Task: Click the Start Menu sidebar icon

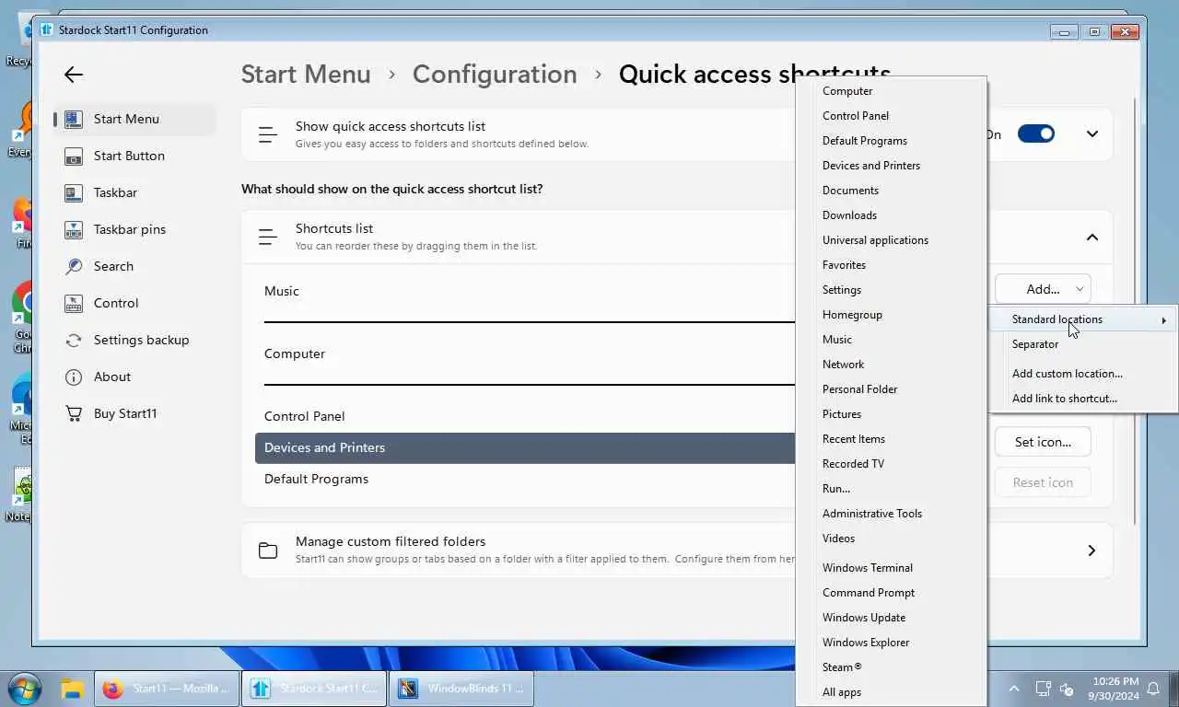Action: pyautogui.click(x=74, y=119)
